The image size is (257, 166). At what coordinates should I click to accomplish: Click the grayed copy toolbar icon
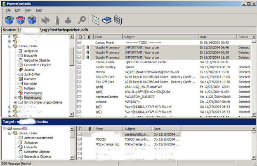45,20
